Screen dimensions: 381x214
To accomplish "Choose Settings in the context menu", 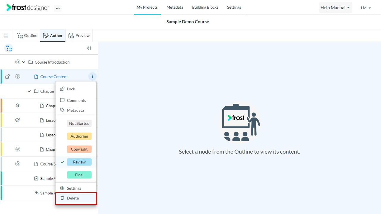I will [76, 188].
